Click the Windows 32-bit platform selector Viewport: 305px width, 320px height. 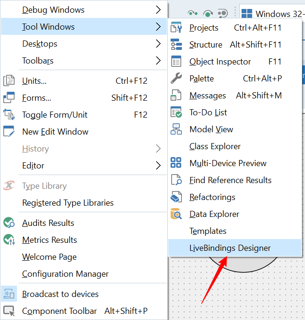[273, 13]
